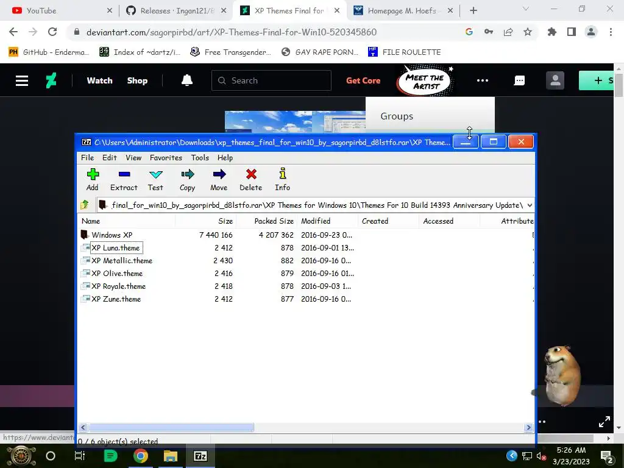
Task: Click the share page icon in the address bar
Action: (508, 32)
